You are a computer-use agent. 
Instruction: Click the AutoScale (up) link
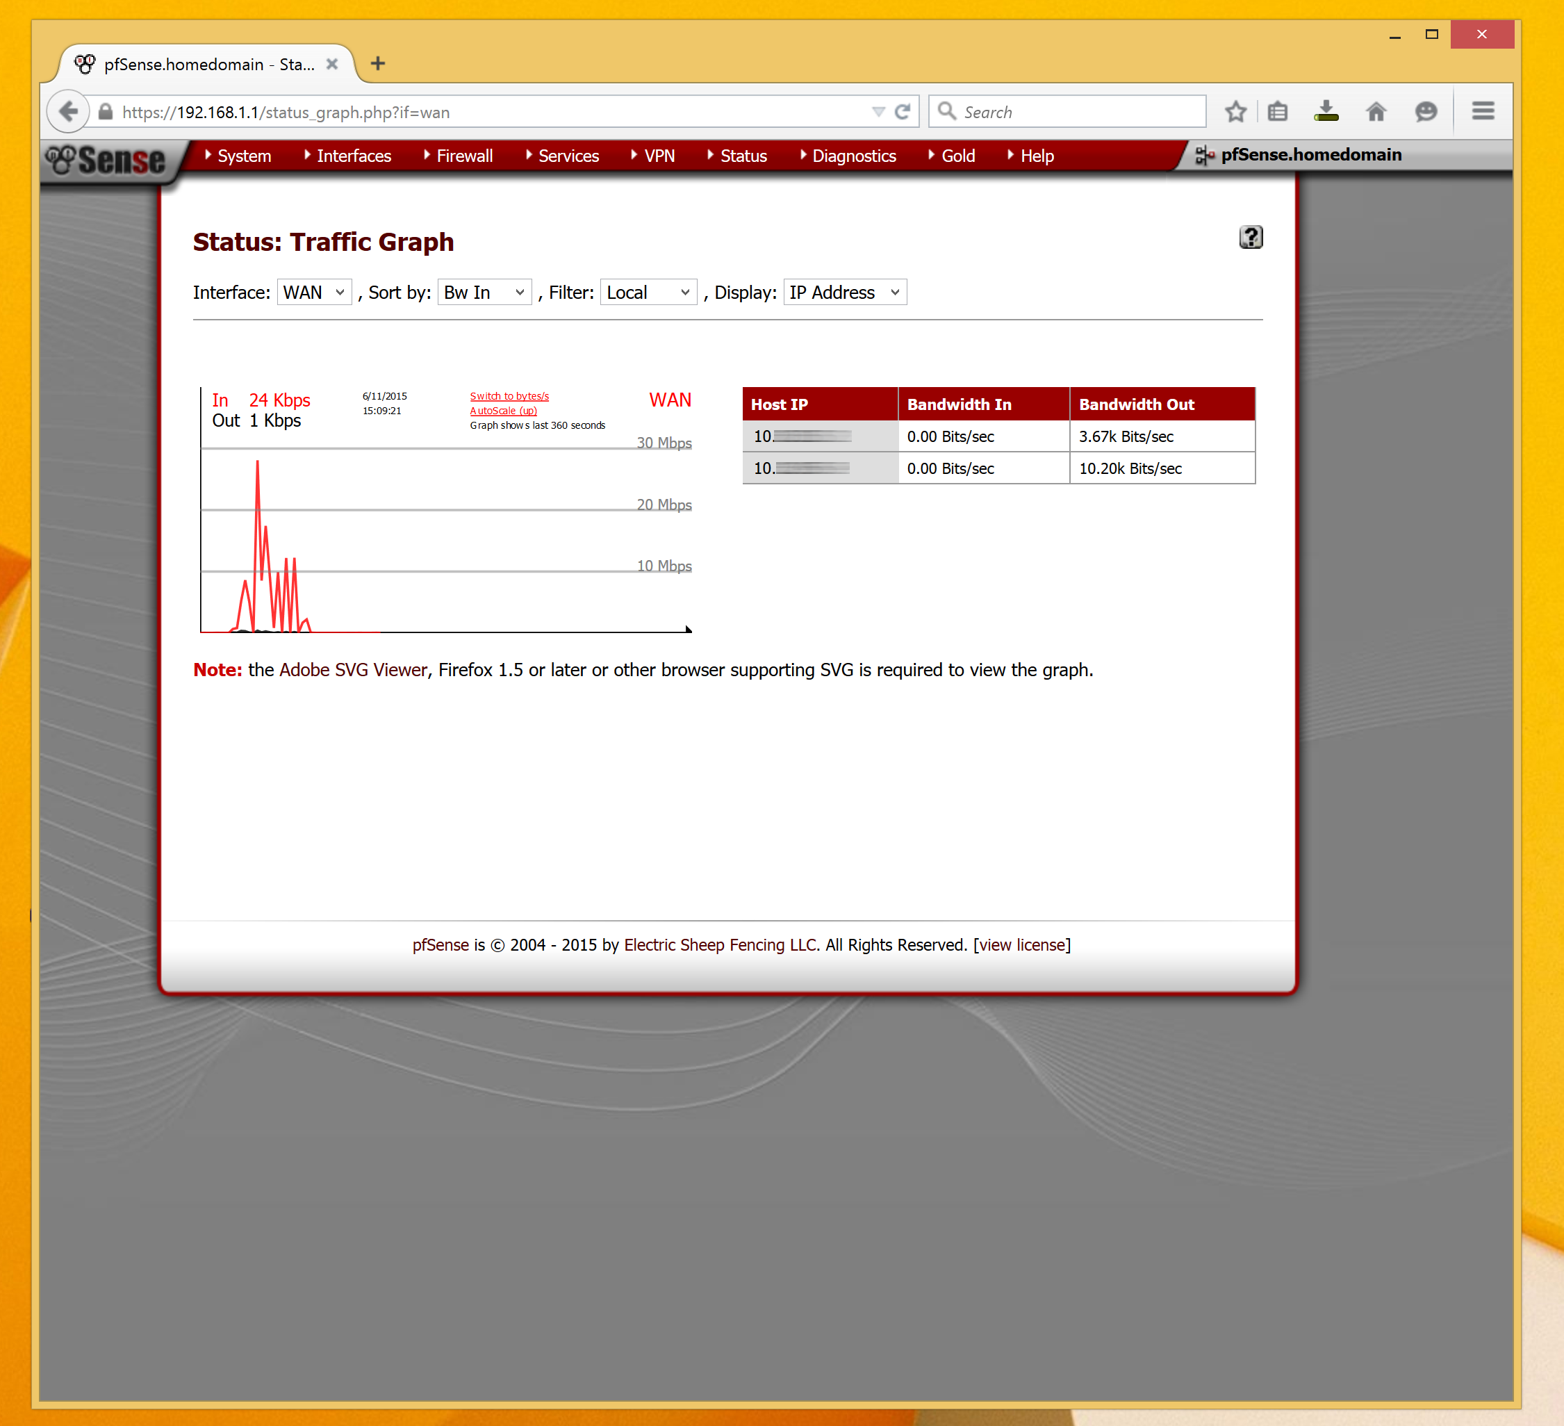(503, 411)
